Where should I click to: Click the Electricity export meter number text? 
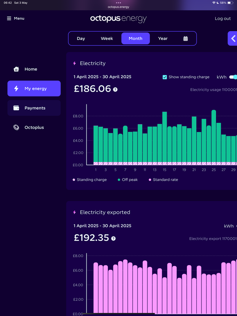pos(213,239)
